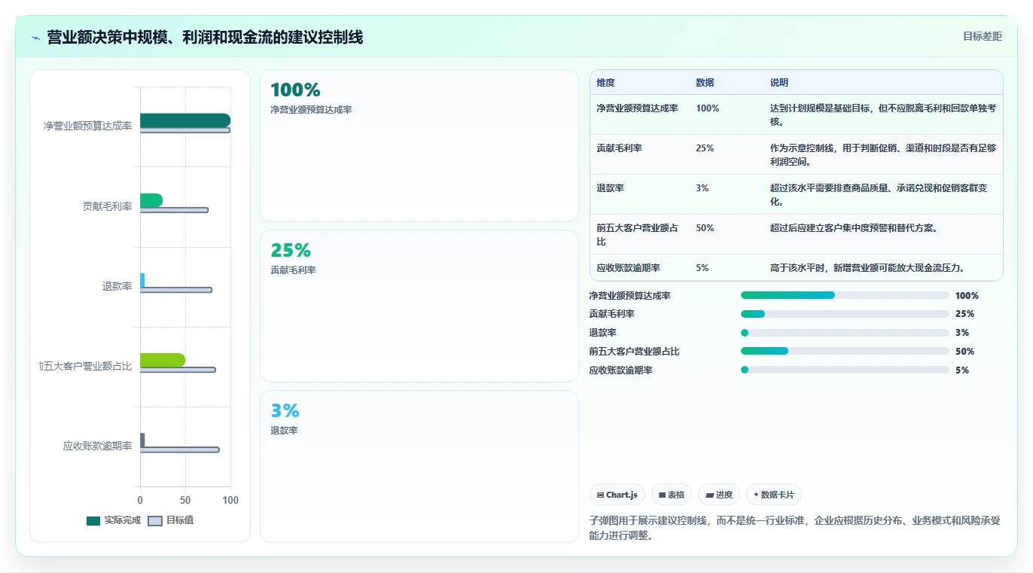
Task: Click the 实际完成 legend color box
Action: tap(93, 521)
